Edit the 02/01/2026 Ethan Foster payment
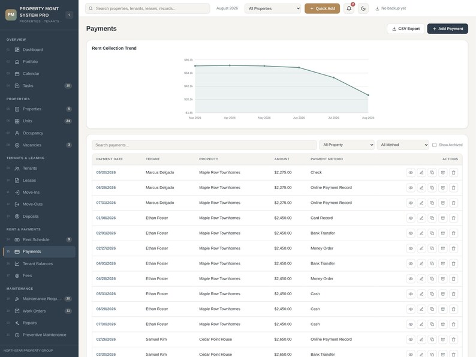 tap(421, 233)
